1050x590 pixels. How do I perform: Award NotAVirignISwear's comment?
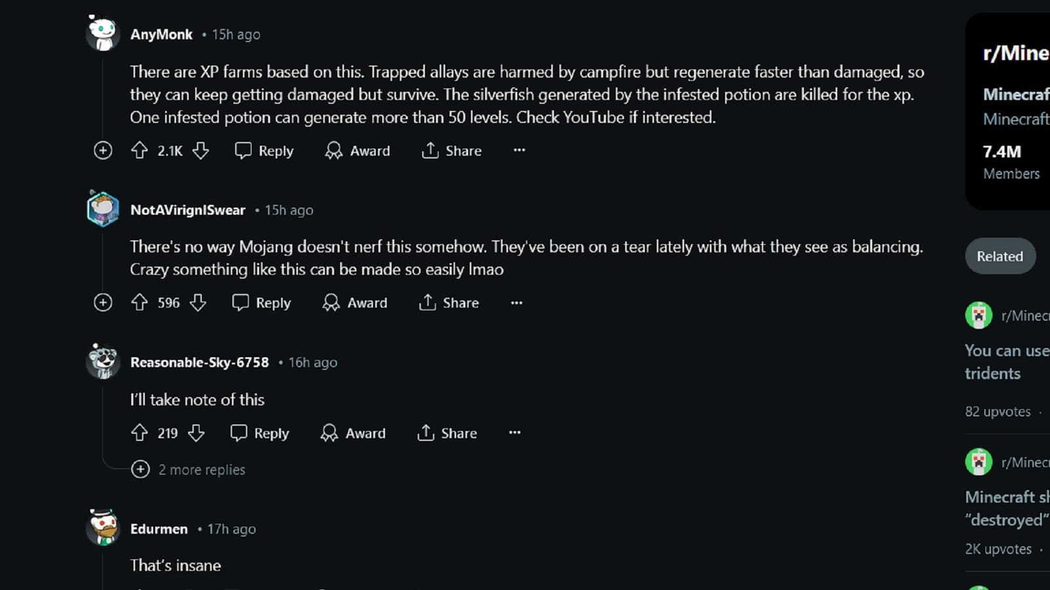[x=355, y=302]
